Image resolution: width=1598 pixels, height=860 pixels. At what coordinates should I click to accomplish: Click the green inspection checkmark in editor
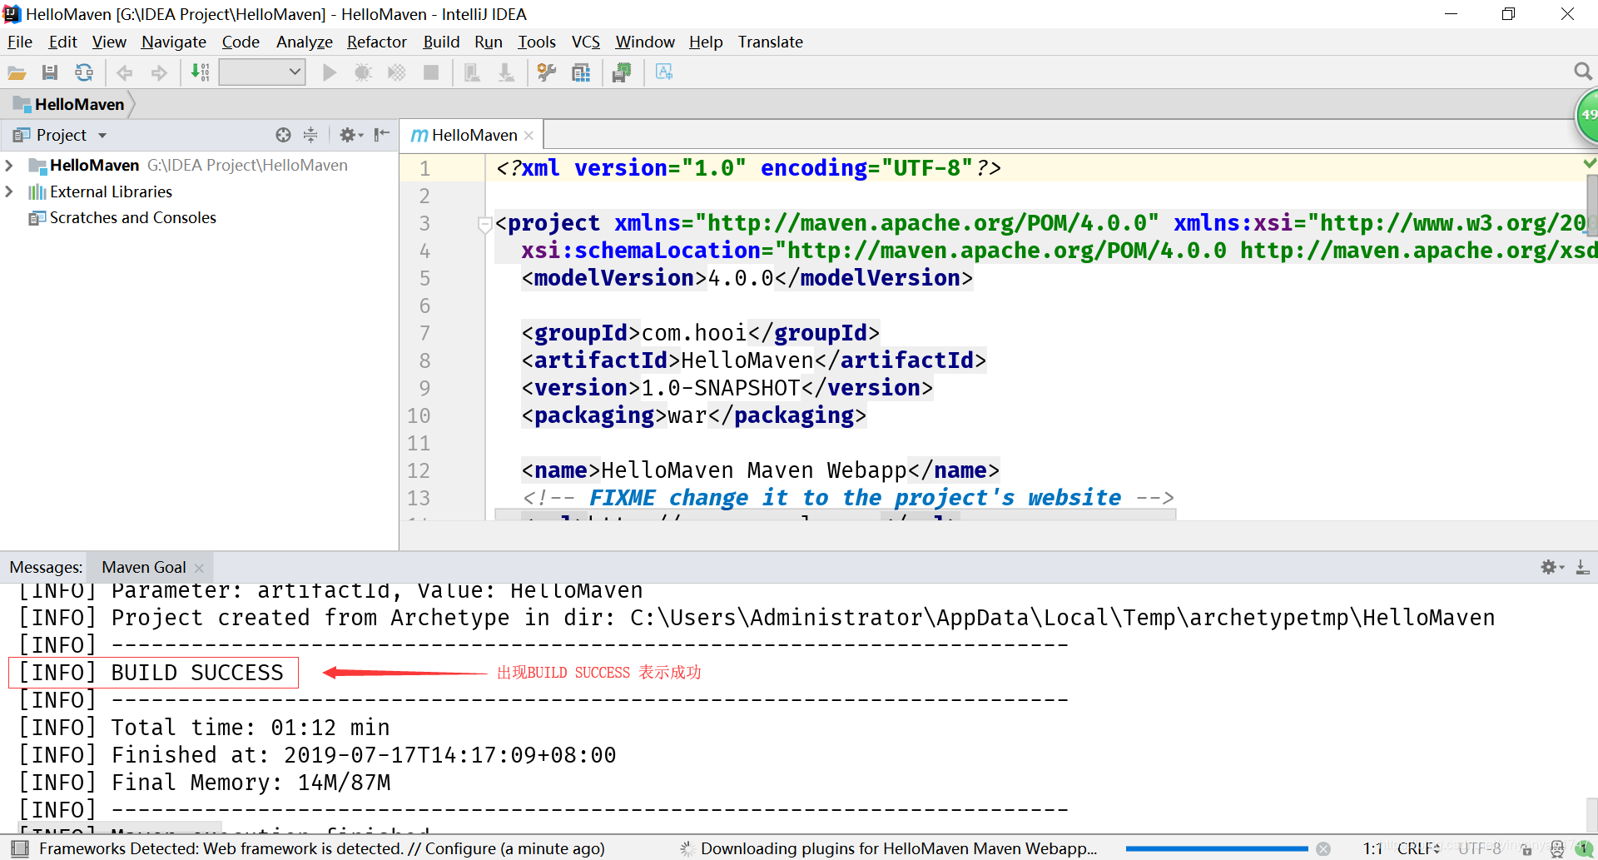1590,162
